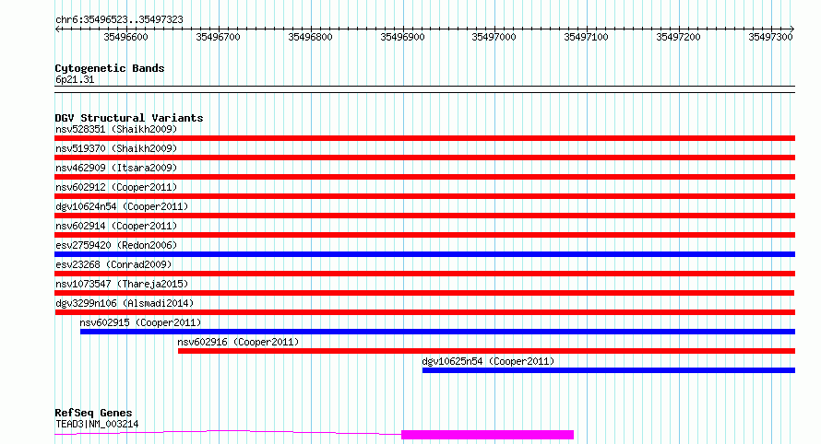Click the red bar for nsv519370
The image size is (821, 444).
point(424,158)
